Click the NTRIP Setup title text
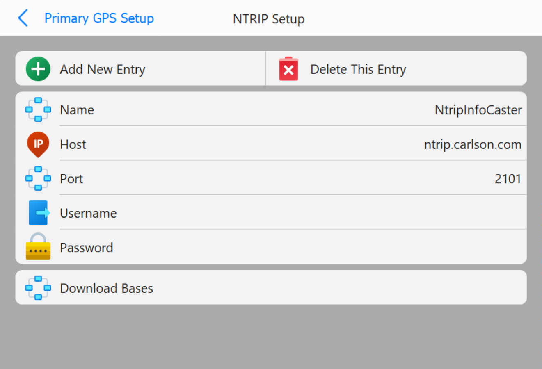The width and height of the screenshot is (542, 369). click(269, 19)
